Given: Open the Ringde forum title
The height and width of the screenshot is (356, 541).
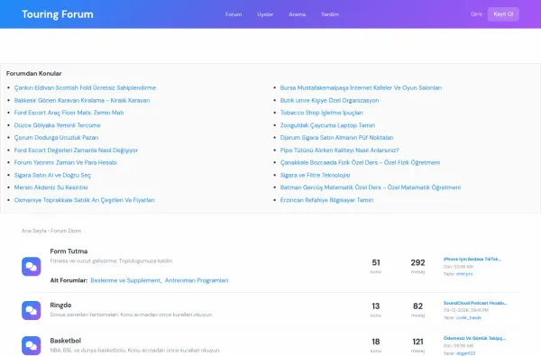Looking at the screenshot, I should 60,305.
